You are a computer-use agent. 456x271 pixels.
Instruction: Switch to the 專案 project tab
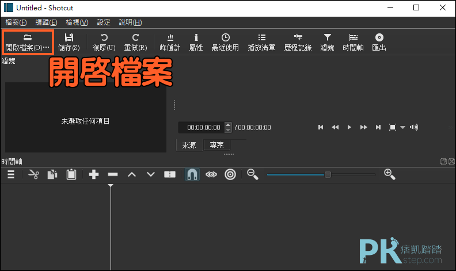[x=216, y=145]
